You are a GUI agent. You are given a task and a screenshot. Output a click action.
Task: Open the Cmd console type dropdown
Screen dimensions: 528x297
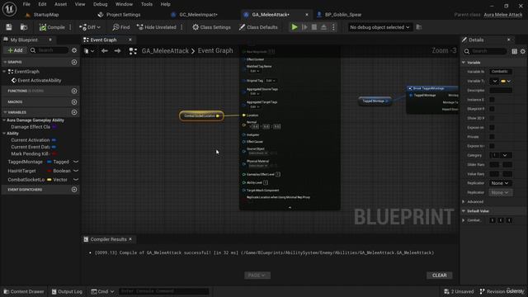click(102, 291)
